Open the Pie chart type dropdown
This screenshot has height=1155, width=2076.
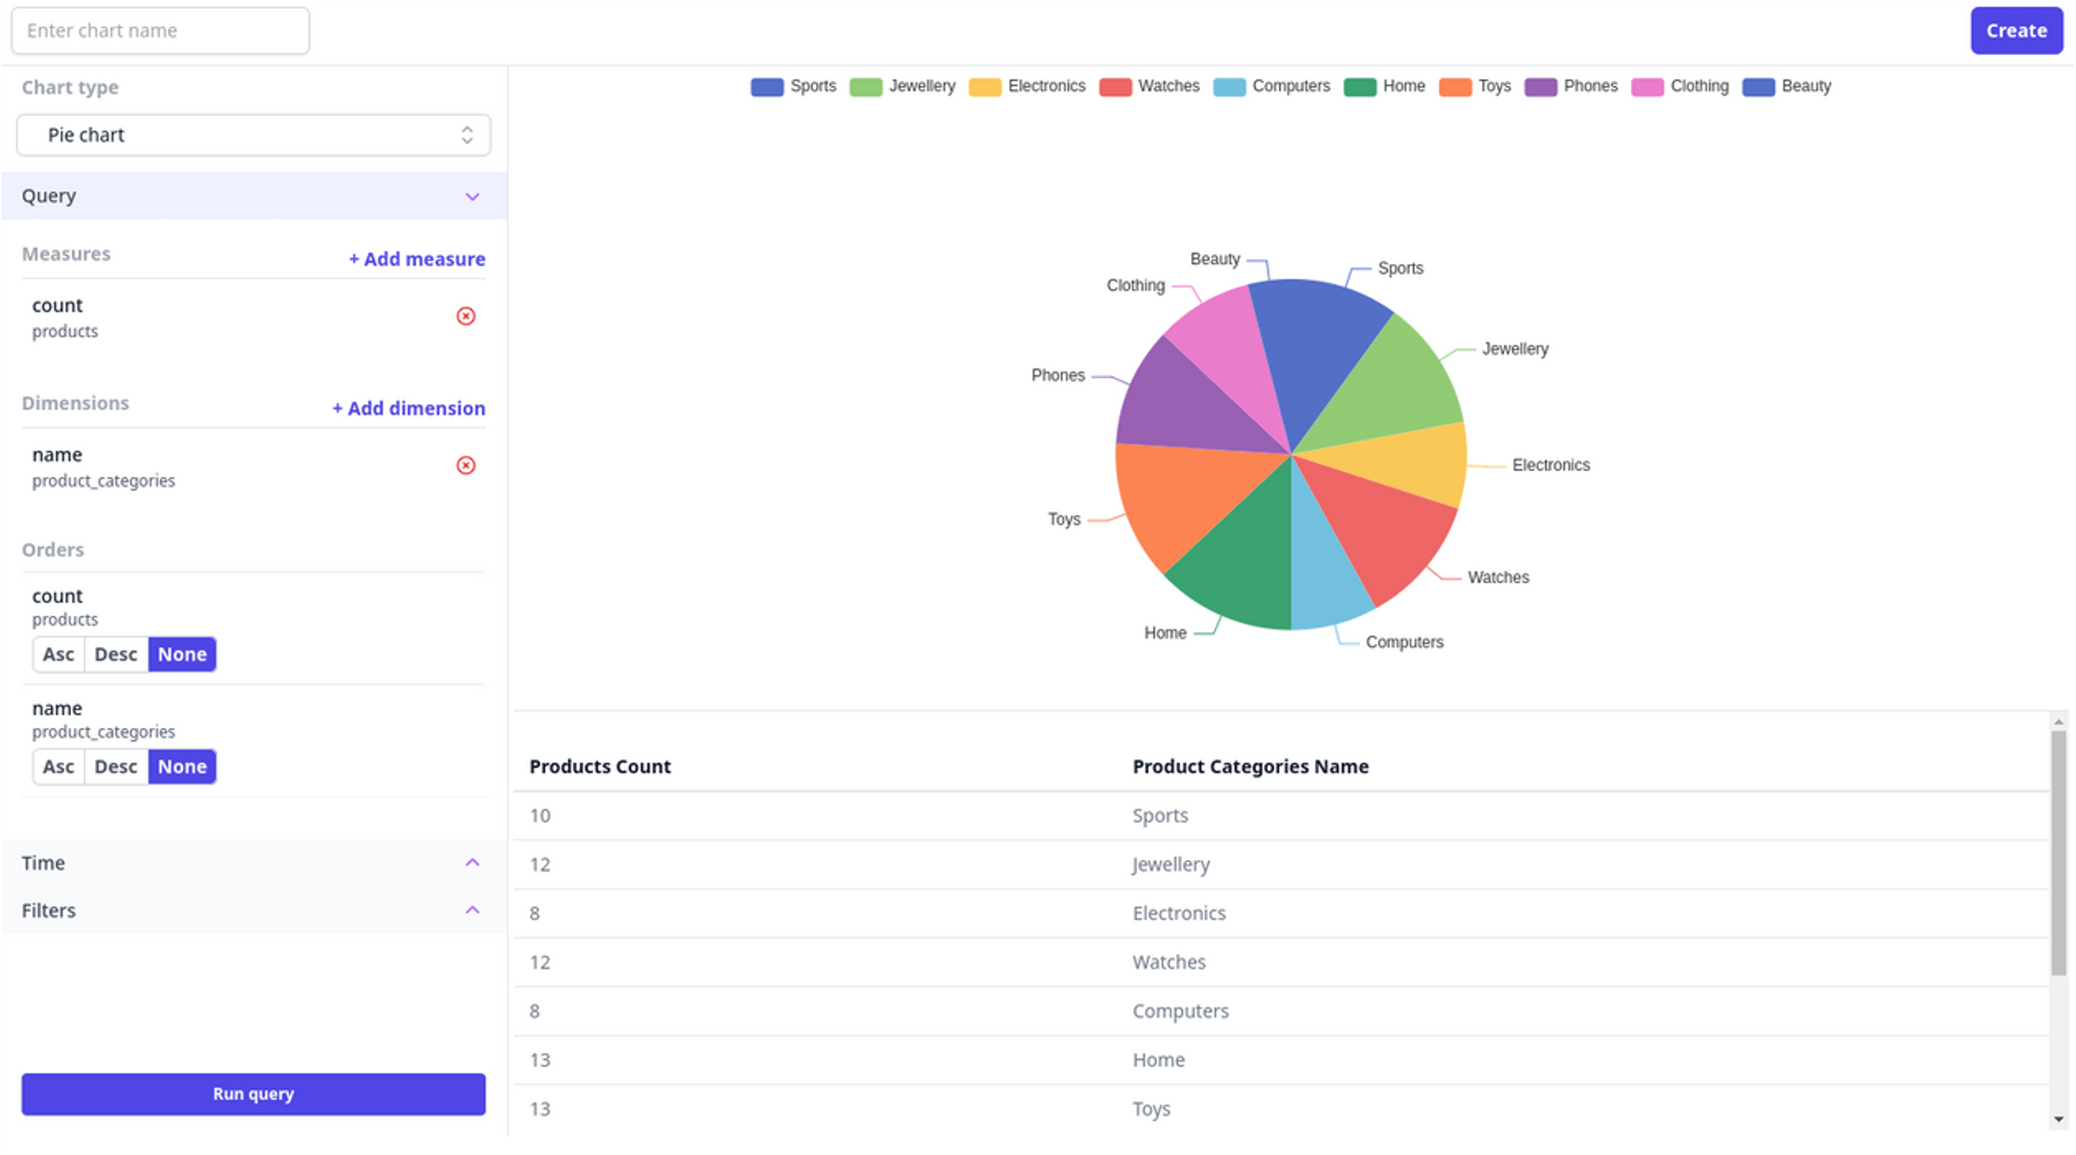click(x=253, y=135)
